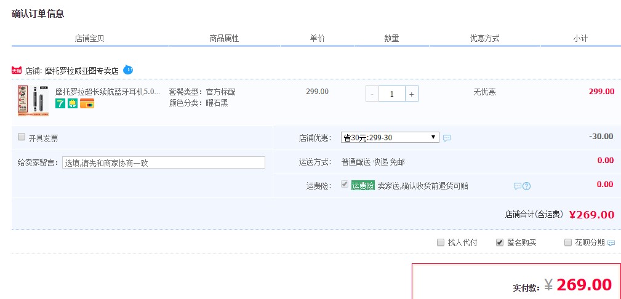Open the Motorola earphone product thumbnail
621x299 pixels.
[x=33, y=101]
